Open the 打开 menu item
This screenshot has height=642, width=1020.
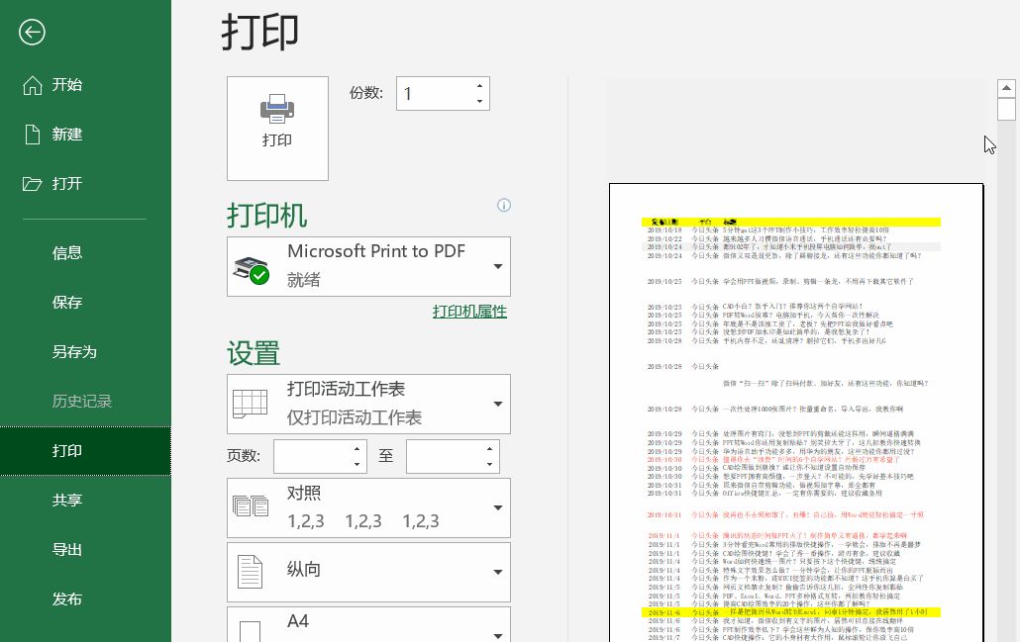(66, 184)
